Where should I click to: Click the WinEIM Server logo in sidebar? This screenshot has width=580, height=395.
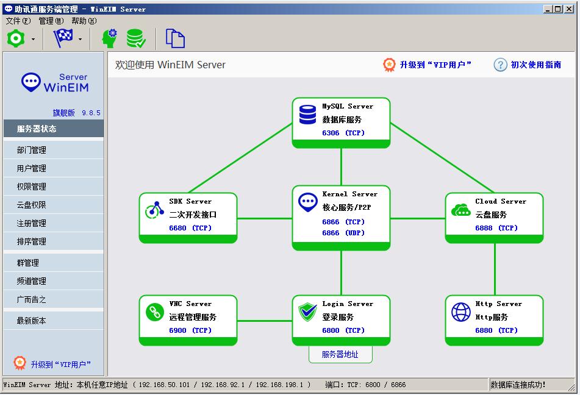click(x=55, y=83)
